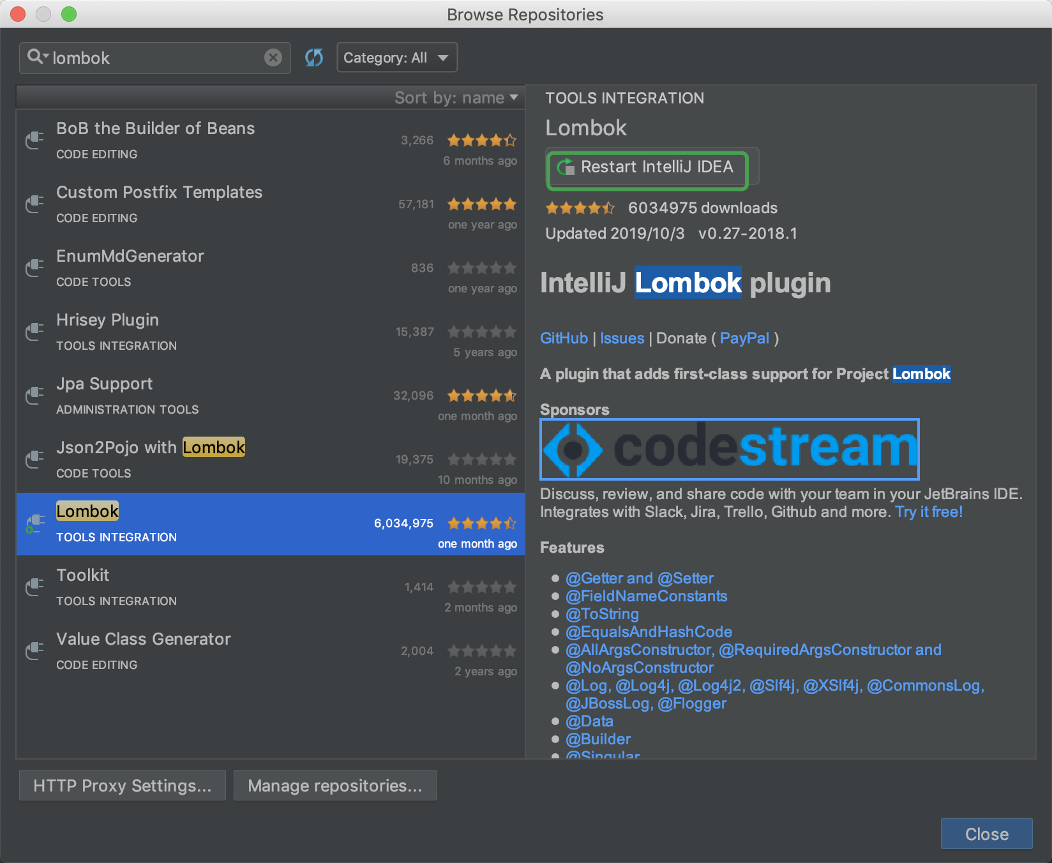1052x863 pixels.
Task: Click the 6,034,975 downloads count in Lombok row
Action: point(403,523)
